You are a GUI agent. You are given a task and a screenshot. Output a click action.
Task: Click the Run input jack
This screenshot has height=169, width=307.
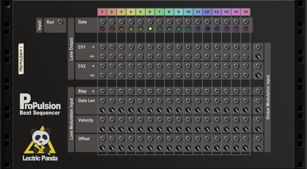tap(60, 22)
